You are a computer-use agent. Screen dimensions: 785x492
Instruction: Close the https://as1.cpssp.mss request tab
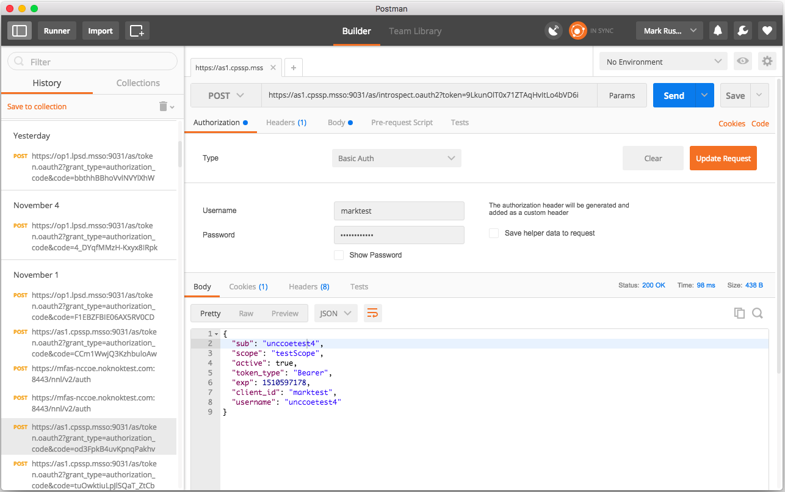(273, 68)
